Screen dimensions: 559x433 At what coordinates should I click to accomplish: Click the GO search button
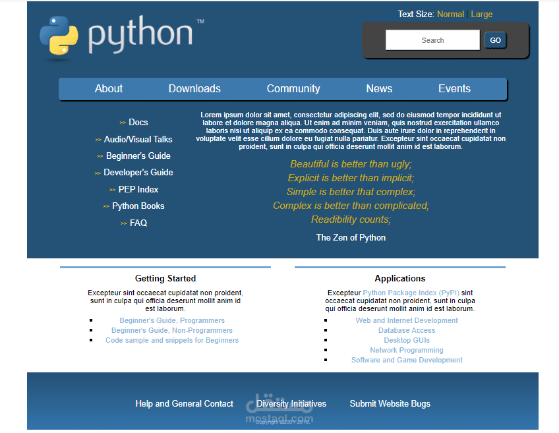point(495,40)
